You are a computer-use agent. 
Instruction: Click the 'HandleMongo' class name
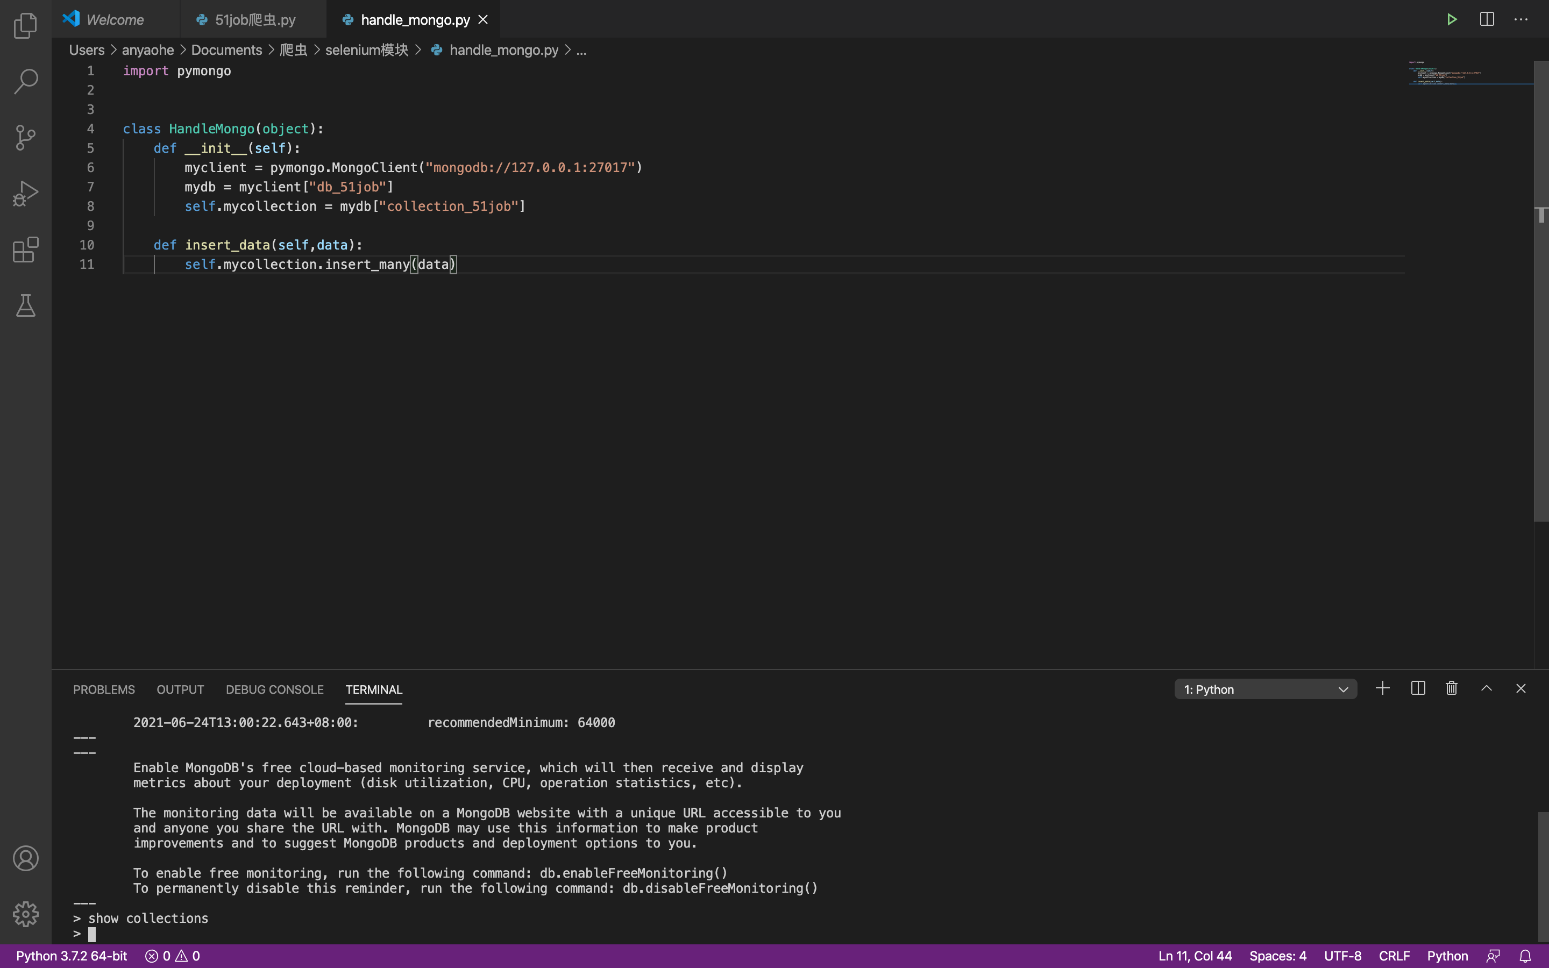coord(212,129)
